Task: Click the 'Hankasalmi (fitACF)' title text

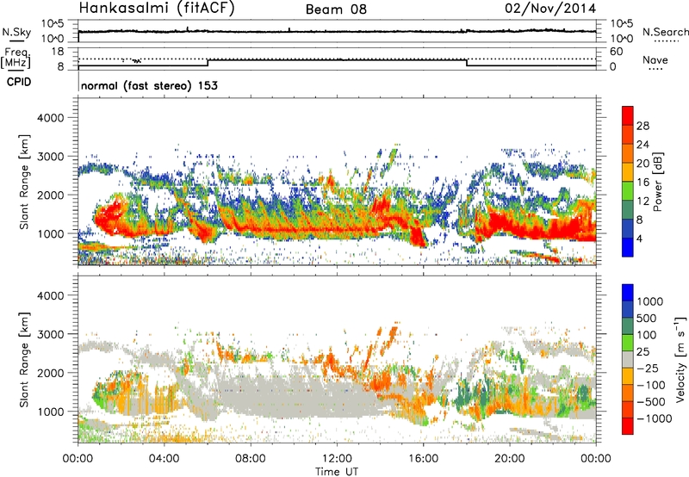Action: point(157,8)
